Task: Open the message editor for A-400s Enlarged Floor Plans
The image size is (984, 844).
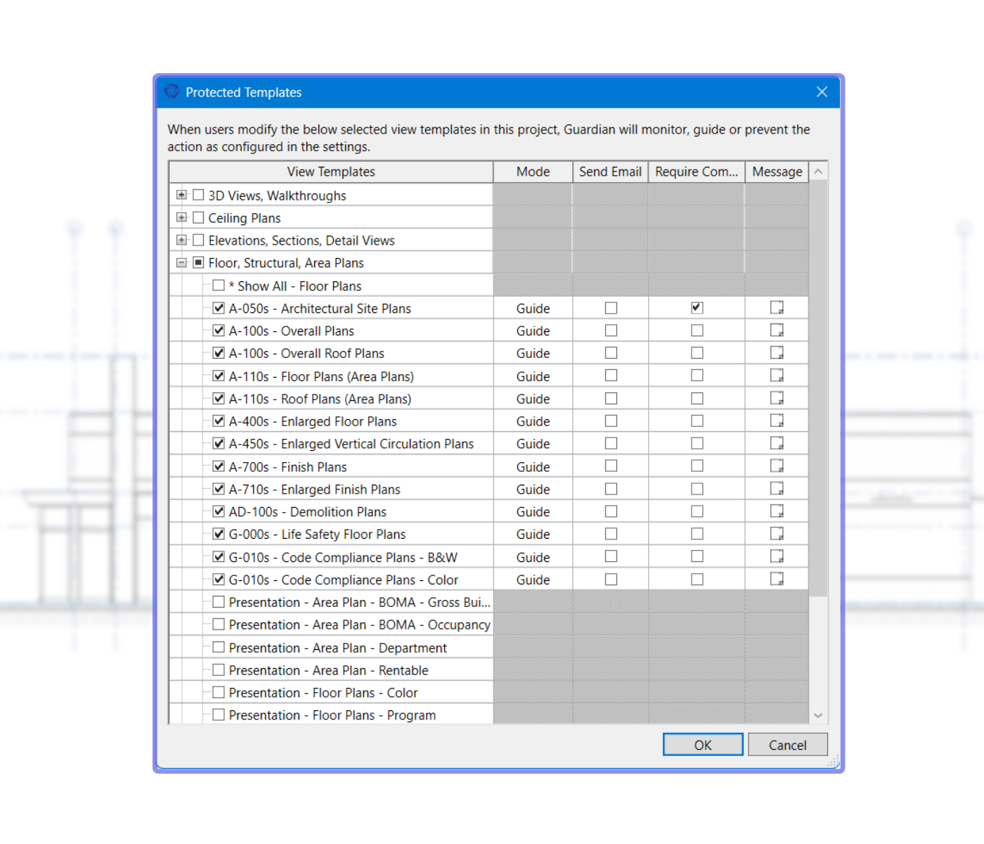Action: 777,421
